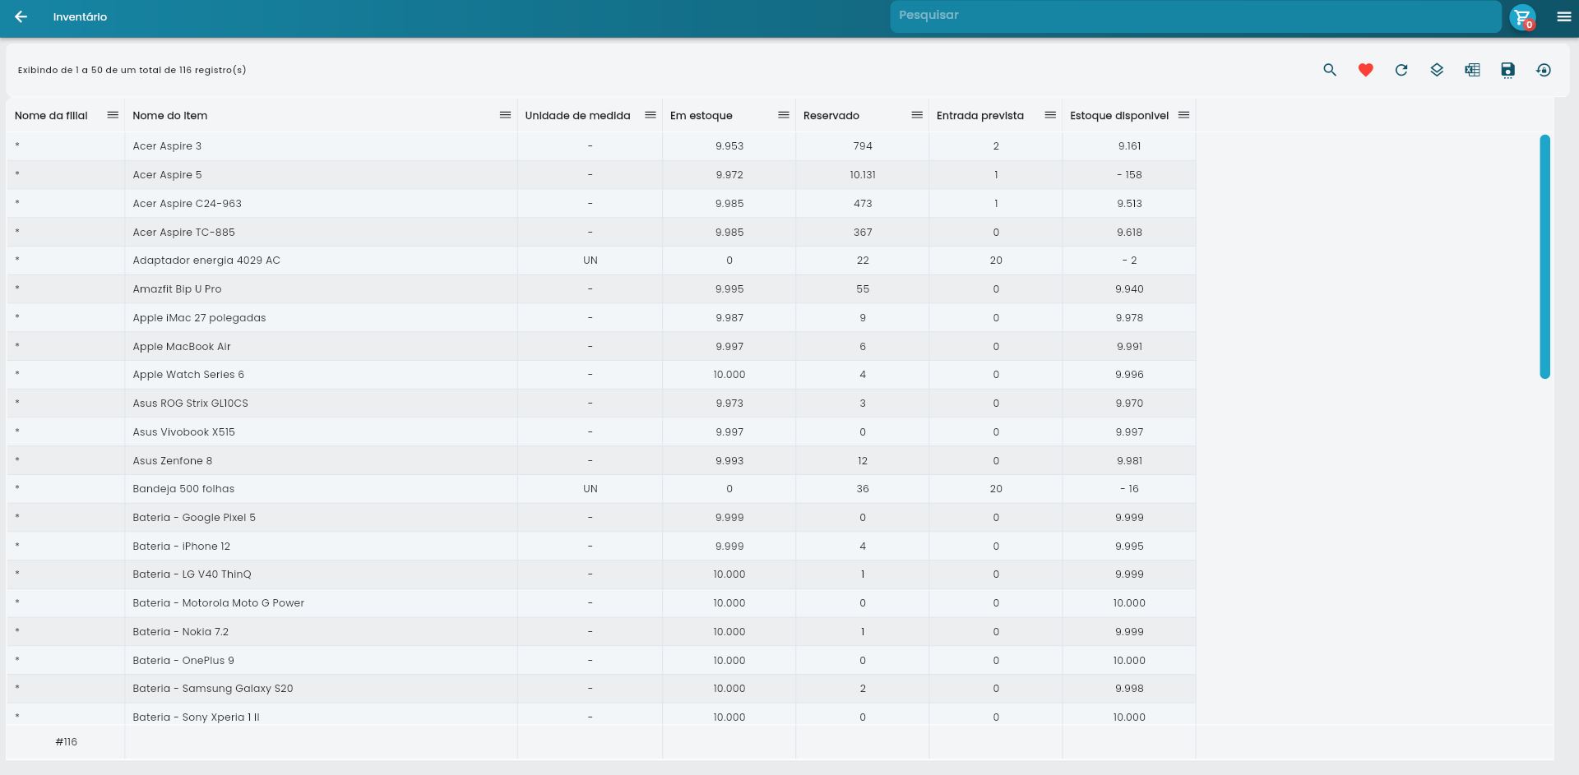
Task: Click the save floppy disk icon
Action: [1507, 70]
